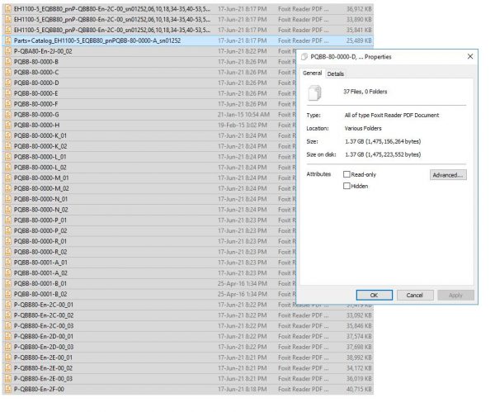This screenshot has width=495, height=412.
Task: Select file name P-QBB80-En-2C-00_02
Action: coord(44,315)
